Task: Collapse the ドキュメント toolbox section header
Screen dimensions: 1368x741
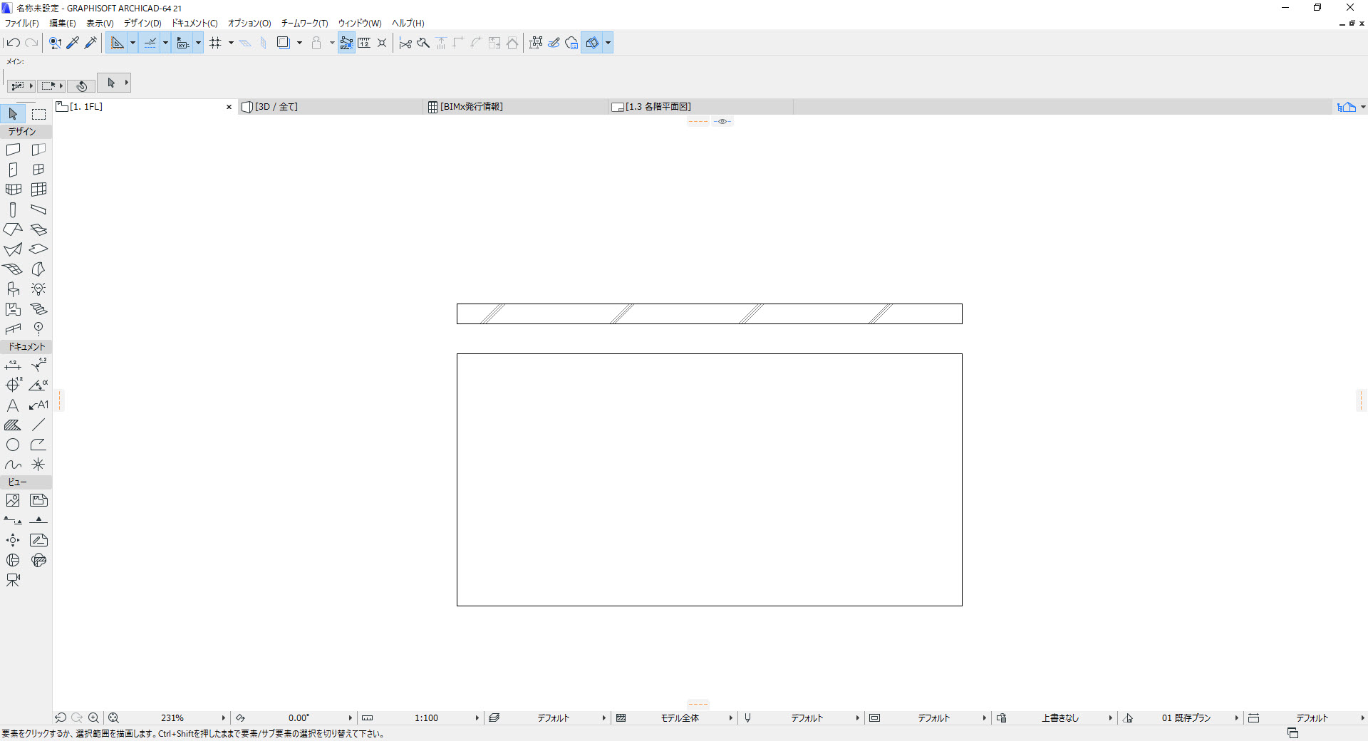Action: 26,347
